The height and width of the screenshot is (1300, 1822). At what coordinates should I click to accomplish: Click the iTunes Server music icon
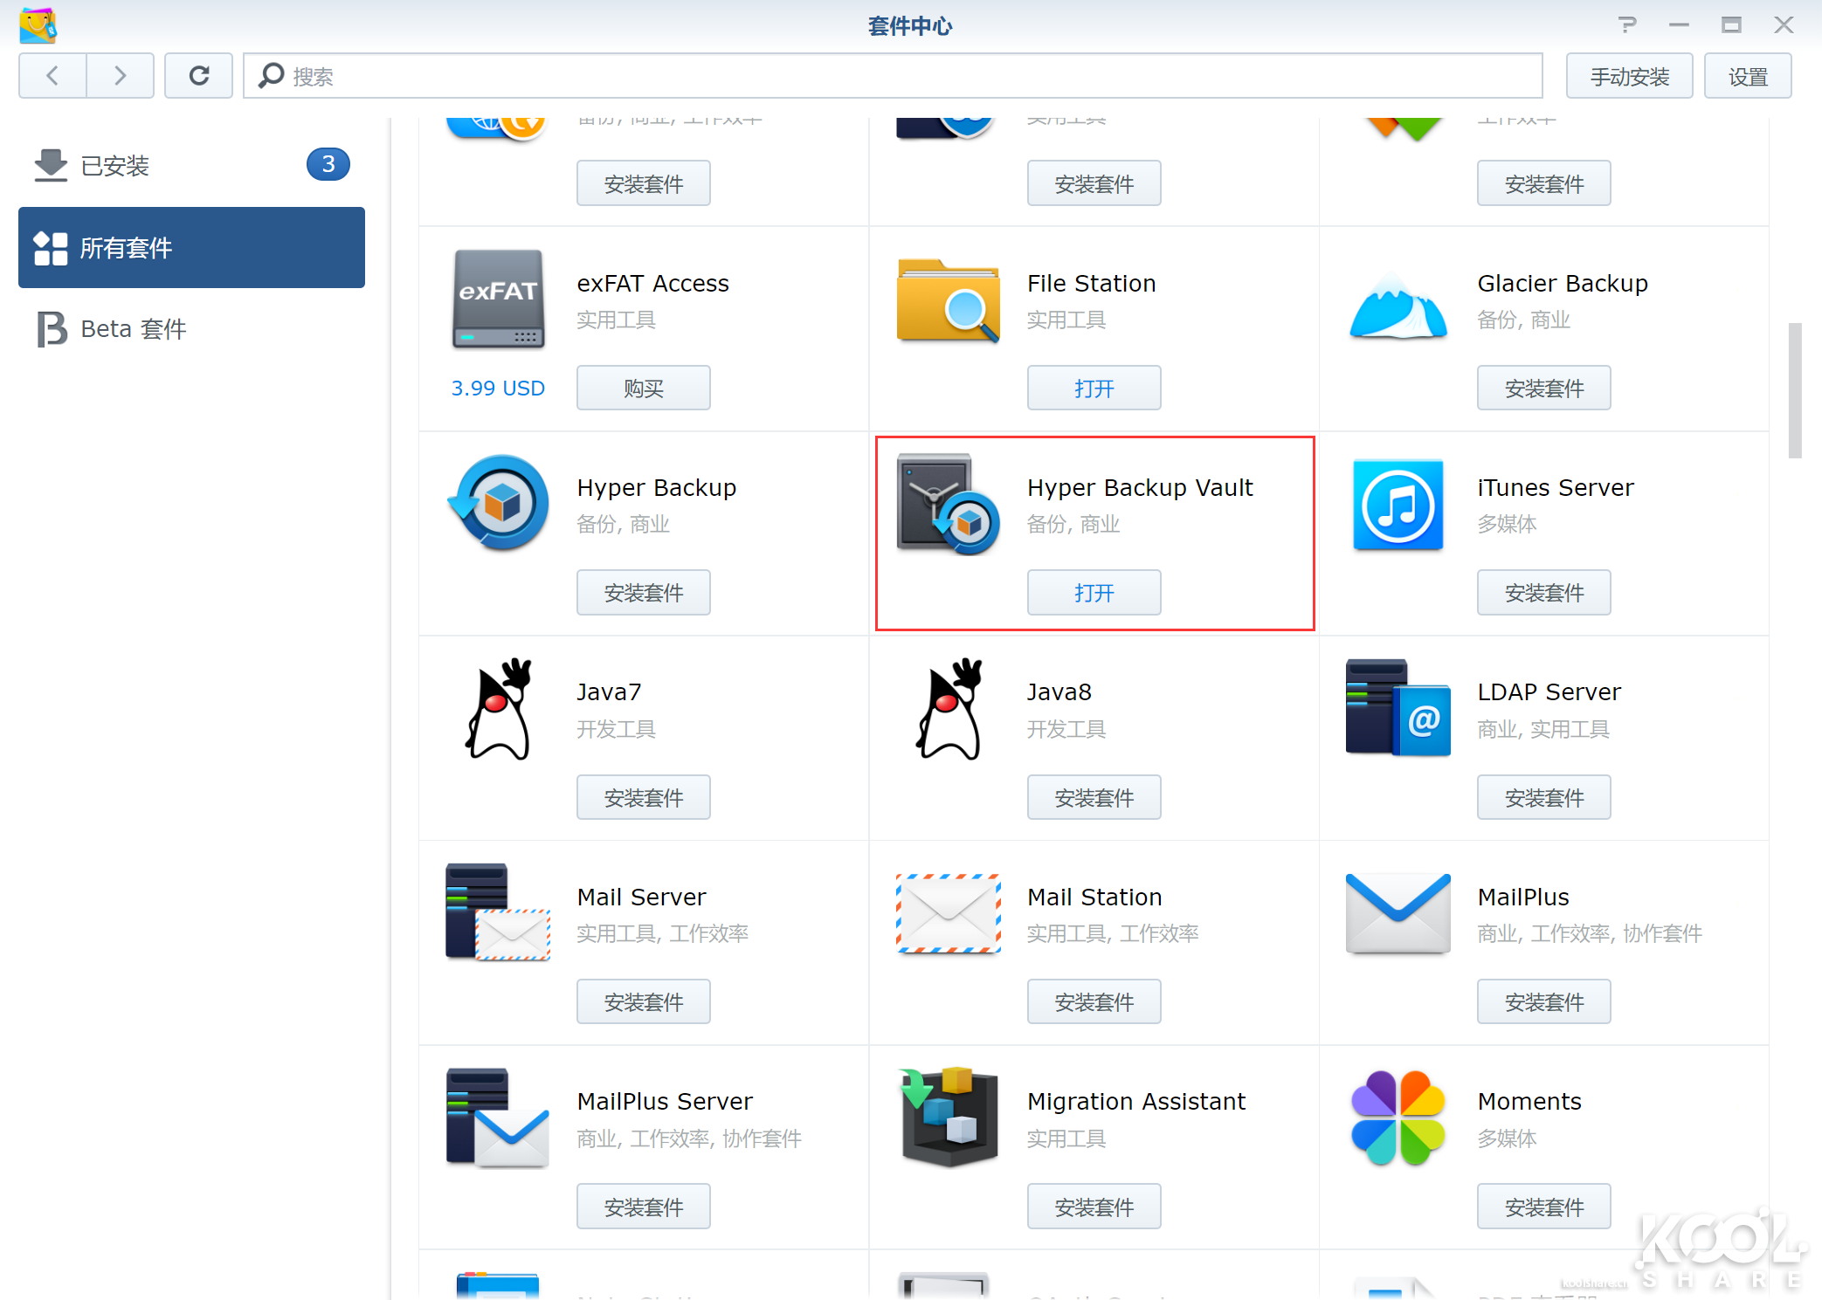1398,504
